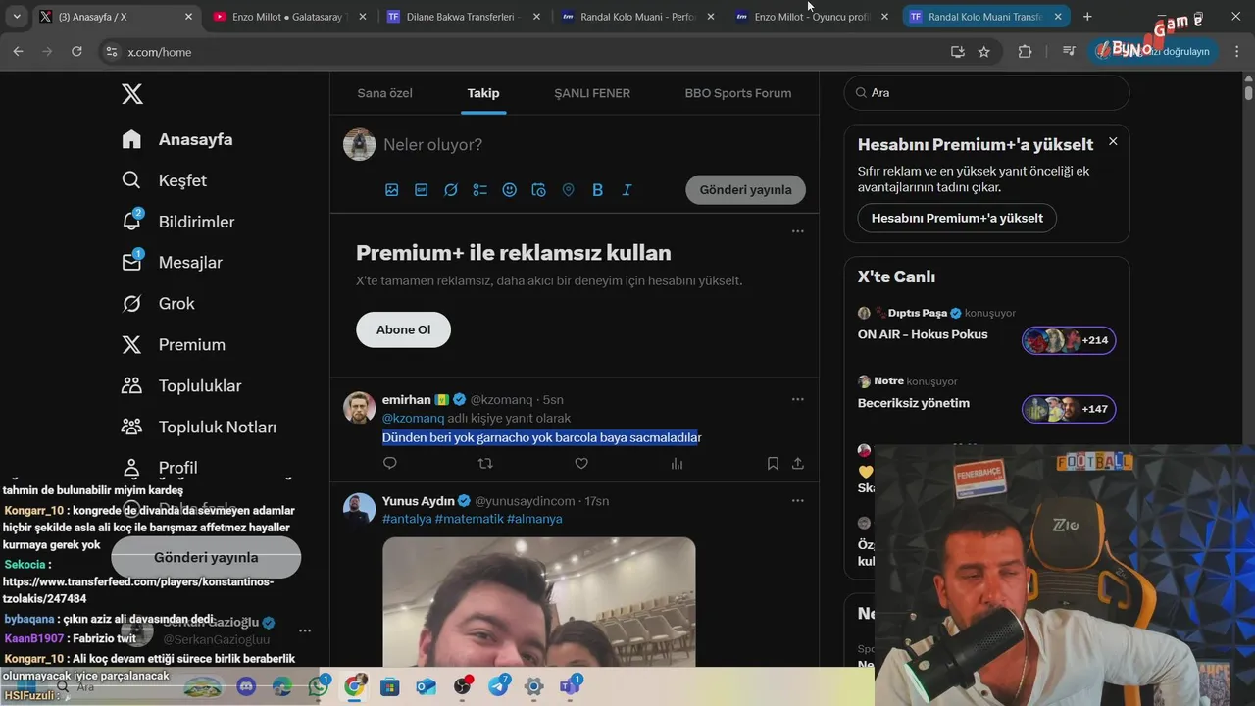The height and width of the screenshot is (706, 1255).
Task: Bookmark emirhan's post
Action: point(773,463)
